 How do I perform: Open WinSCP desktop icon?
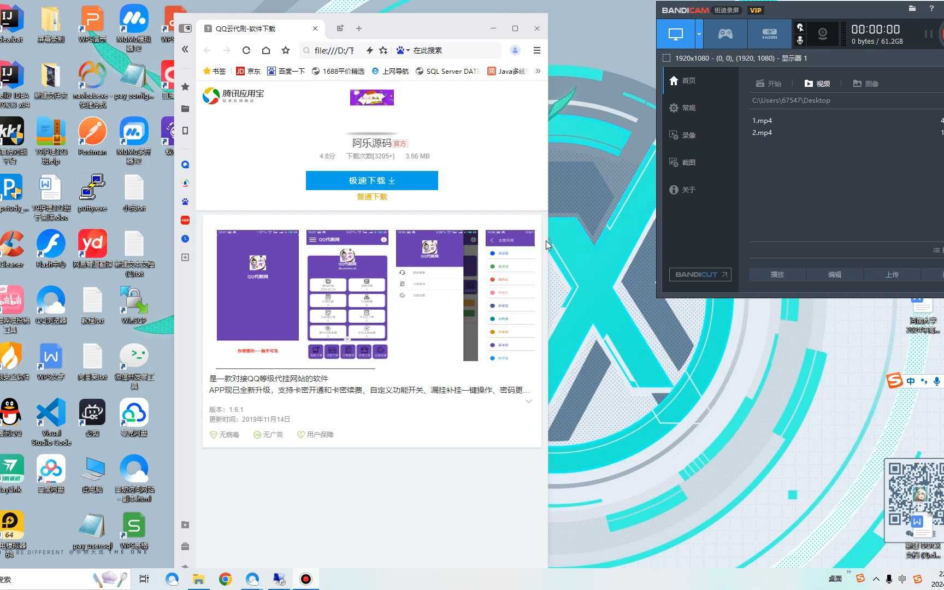point(134,305)
